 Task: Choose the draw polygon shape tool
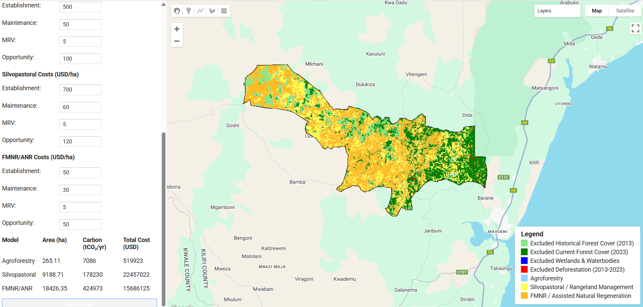coord(212,11)
